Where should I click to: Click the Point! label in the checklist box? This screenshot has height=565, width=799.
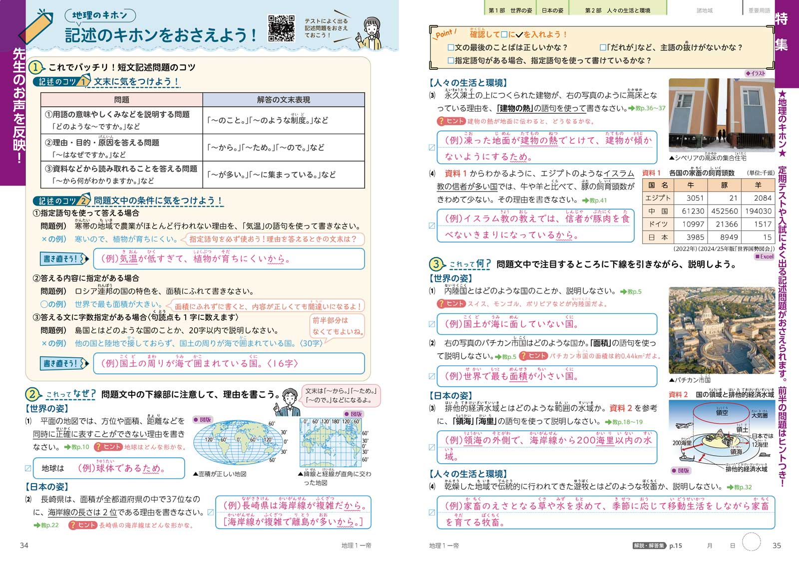pyautogui.click(x=444, y=33)
